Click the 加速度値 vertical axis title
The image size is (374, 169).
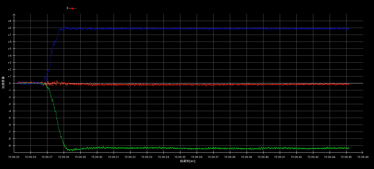coord(3,83)
